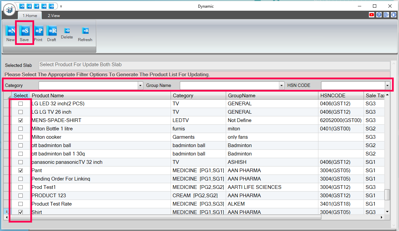Sort by Product Name column header
This screenshot has width=399, height=231.
[x=100, y=96]
